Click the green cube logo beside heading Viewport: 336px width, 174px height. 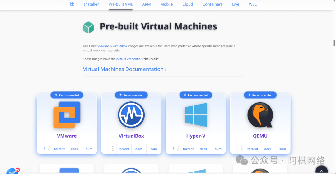click(x=88, y=27)
